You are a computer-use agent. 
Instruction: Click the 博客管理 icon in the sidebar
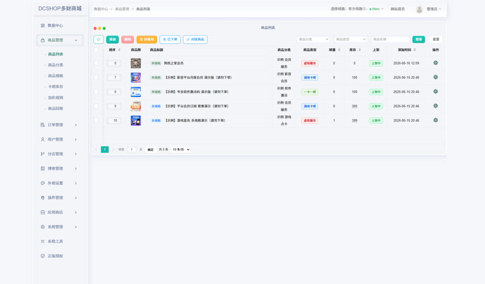point(43,168)
